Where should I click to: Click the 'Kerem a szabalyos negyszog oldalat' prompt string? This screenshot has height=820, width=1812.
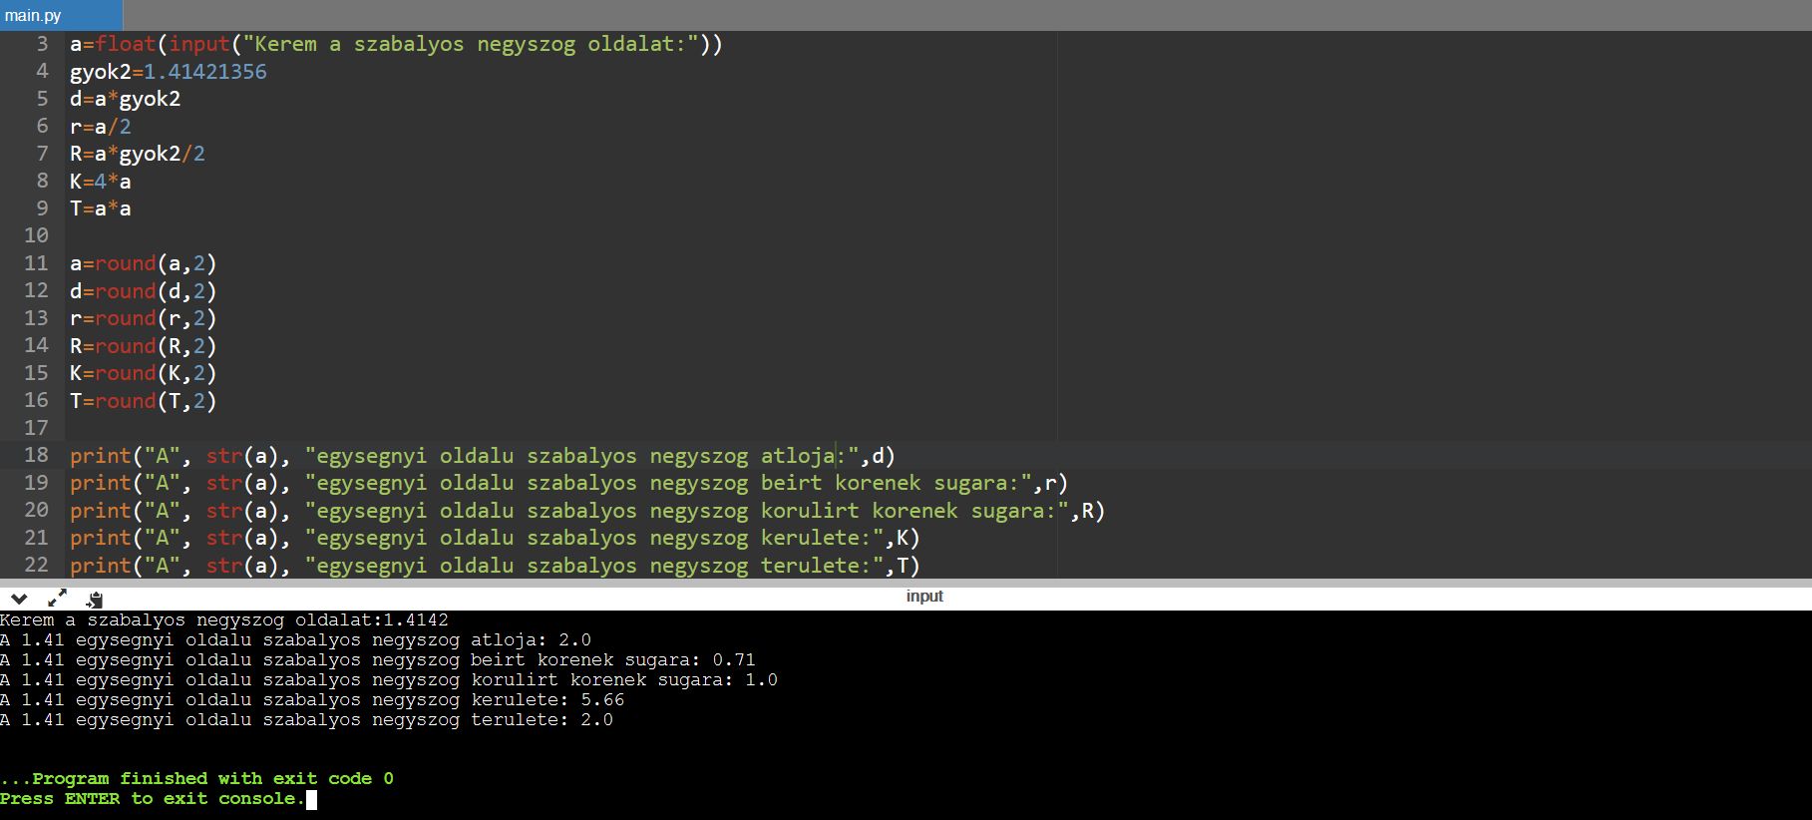[471, 44]
